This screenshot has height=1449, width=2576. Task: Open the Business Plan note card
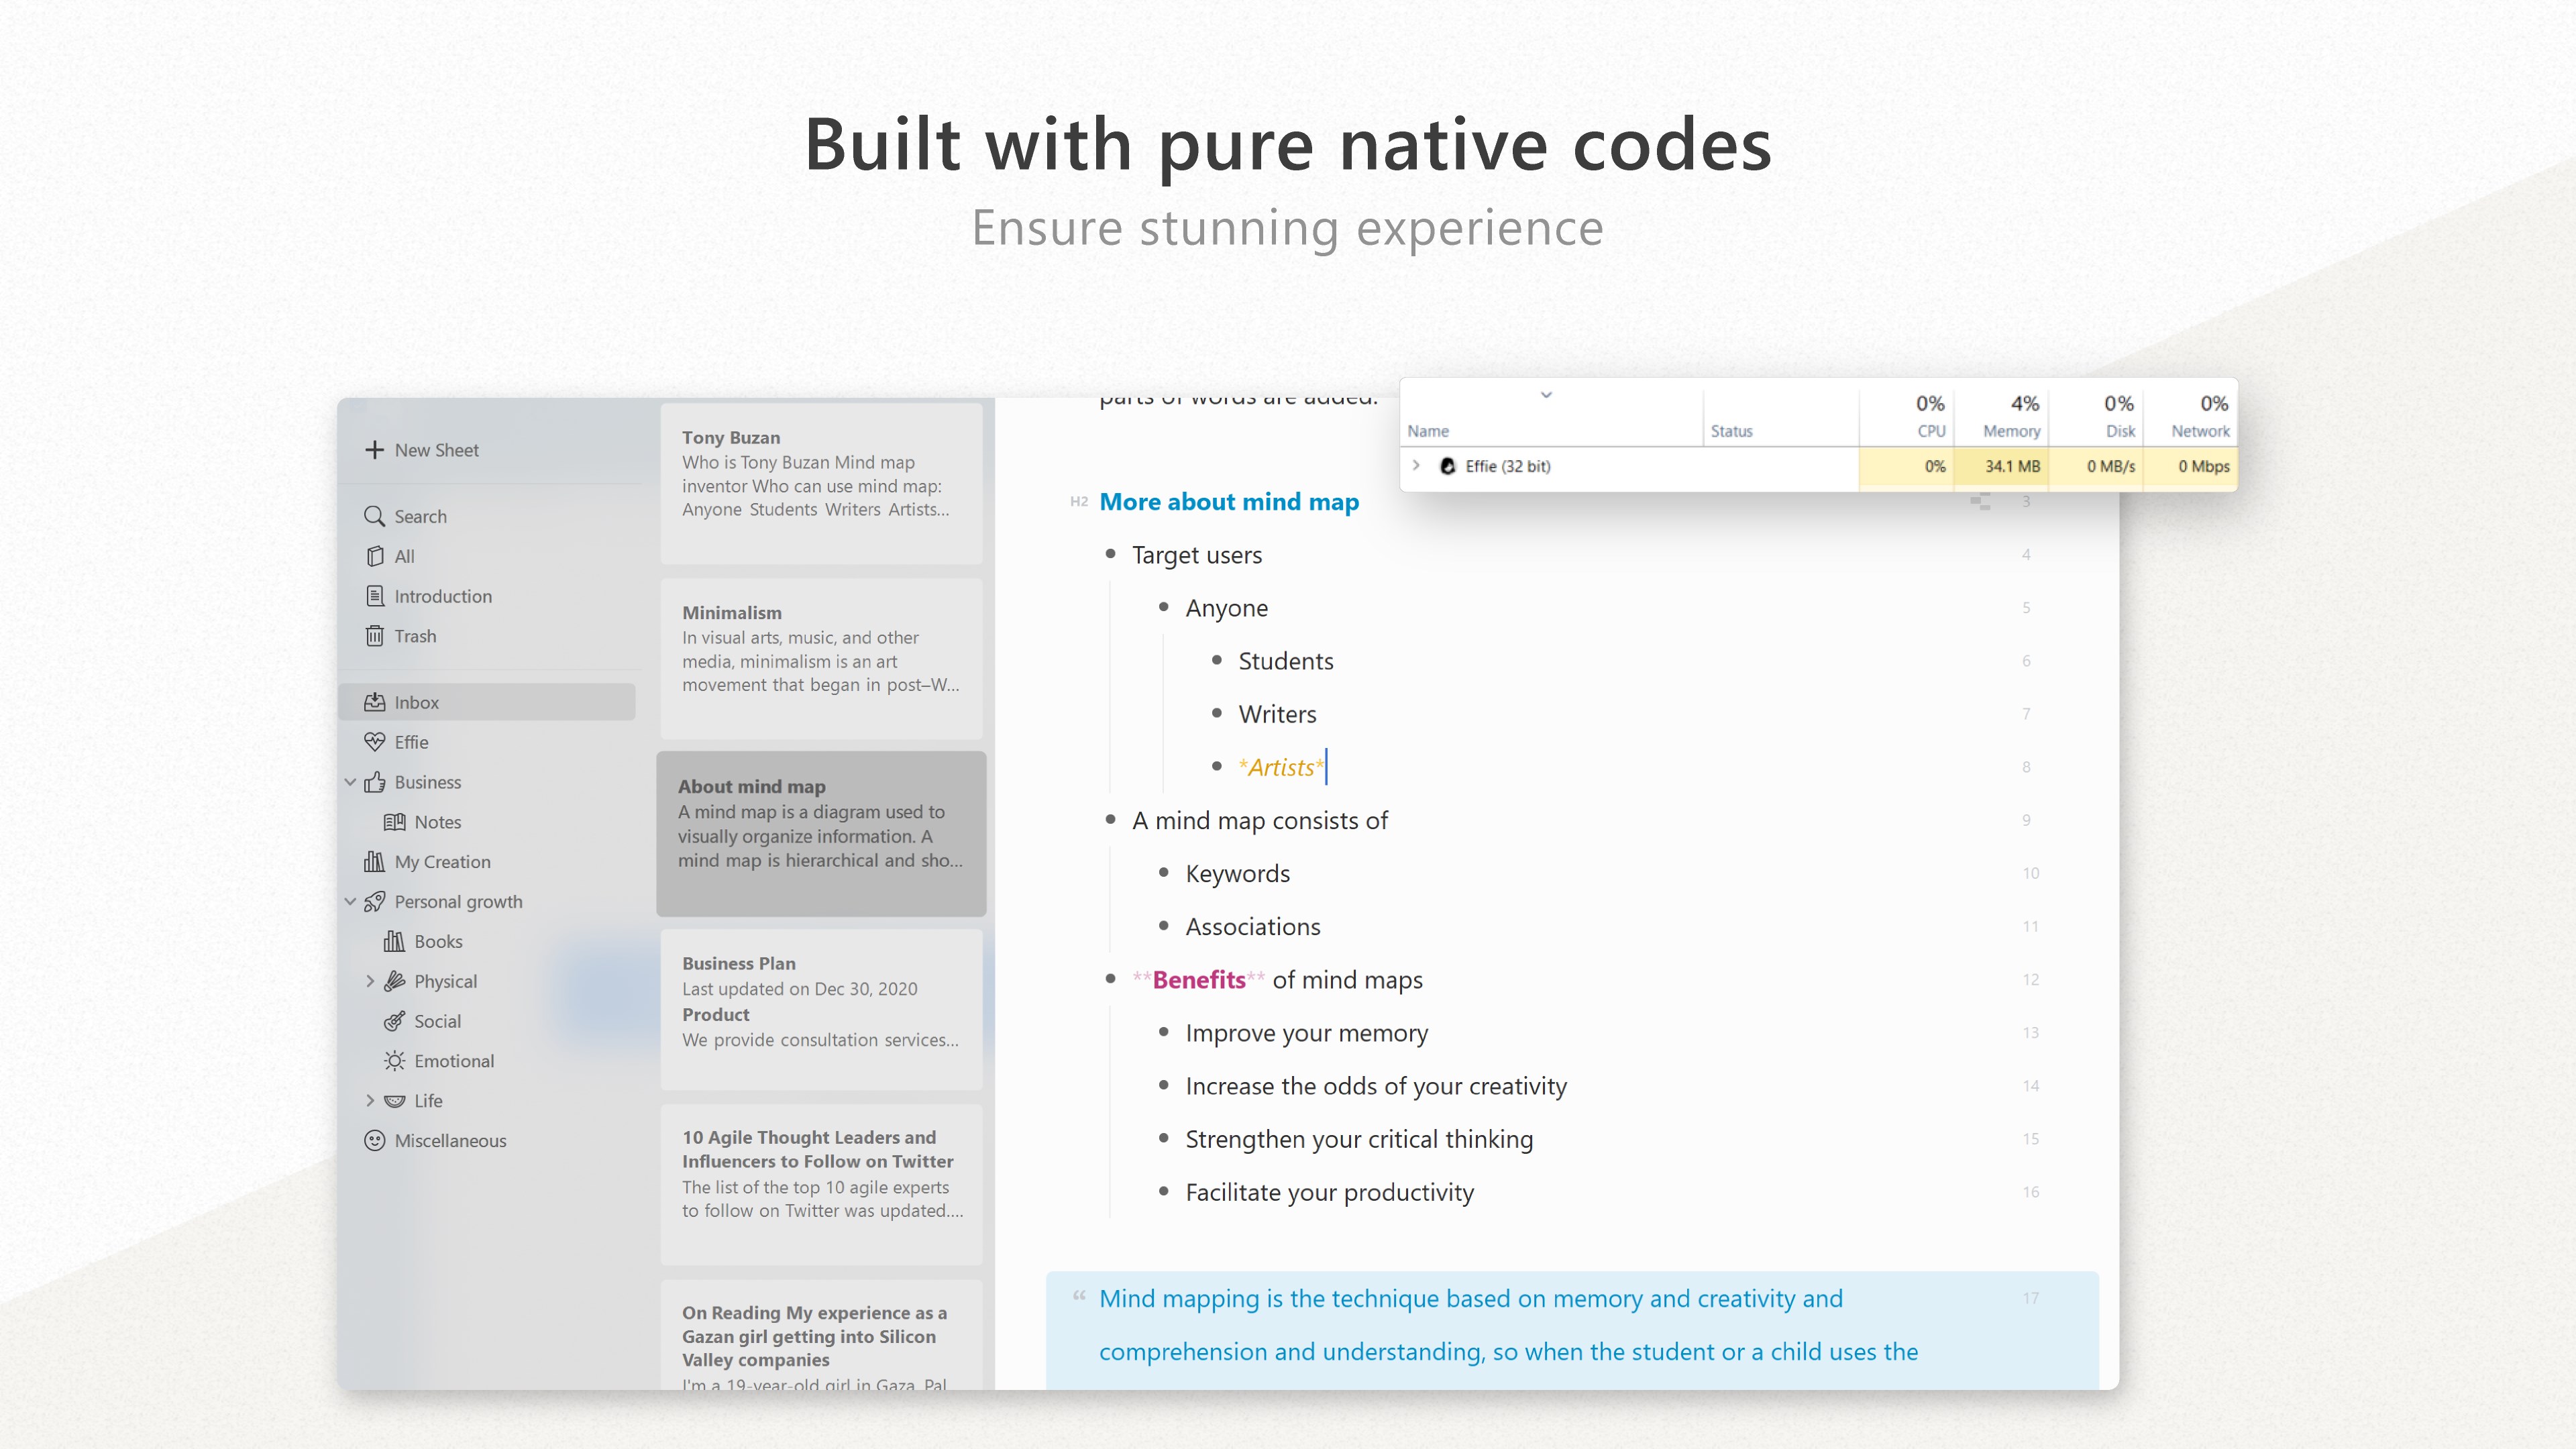(x=820, y=1008)
